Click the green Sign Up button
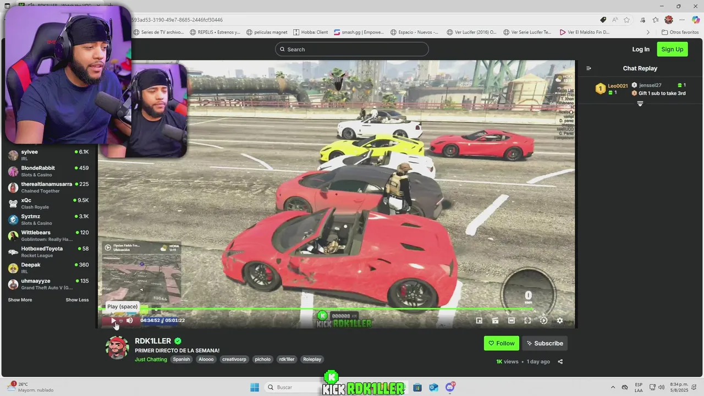 tap(672, 50)
